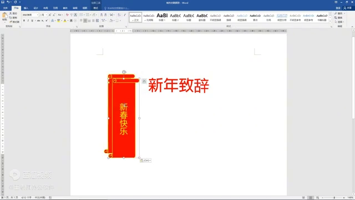Toggle Subscript formatting
Screen dimensions: 355x200
point(43,21)
